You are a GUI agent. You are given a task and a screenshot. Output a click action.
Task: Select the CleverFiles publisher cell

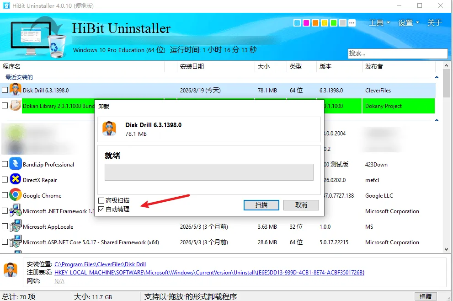(x=378, y=91)
